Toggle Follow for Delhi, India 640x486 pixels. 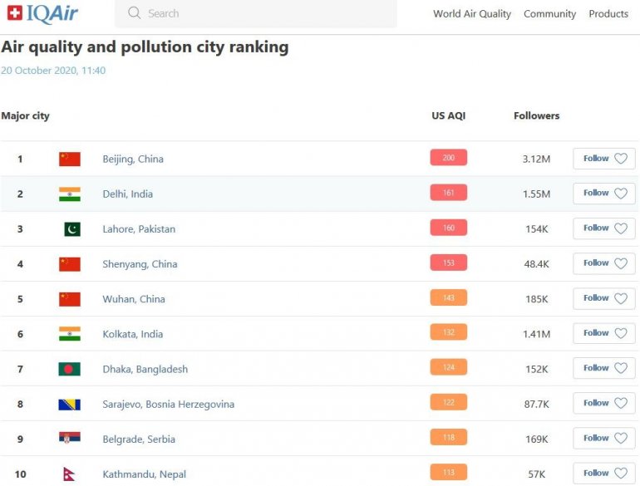point(604,194)
